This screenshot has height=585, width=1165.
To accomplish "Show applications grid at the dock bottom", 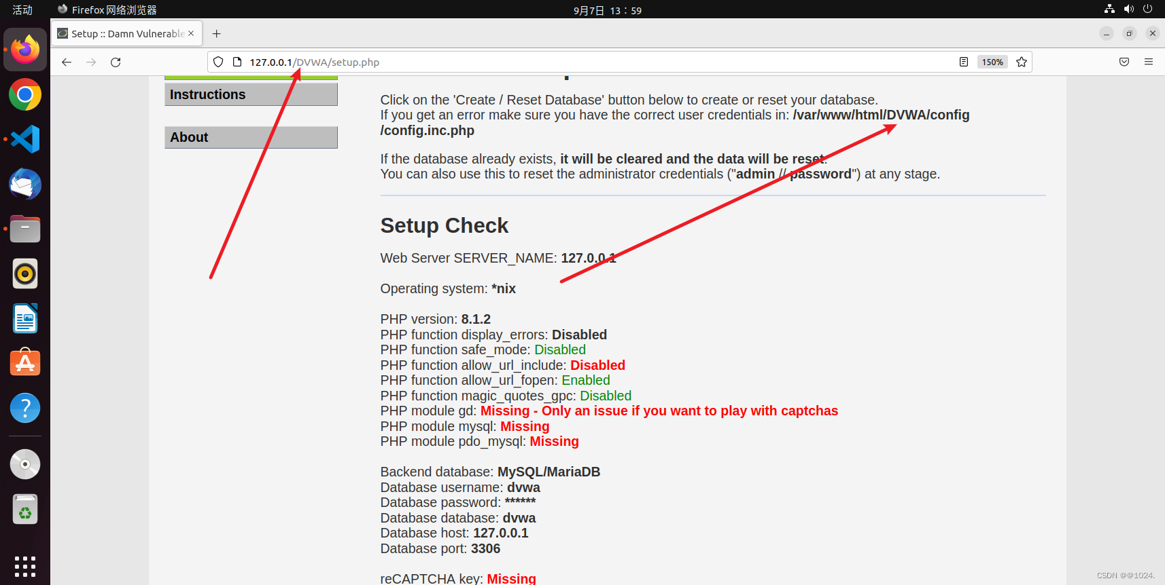I will click(x=25, y=567).
